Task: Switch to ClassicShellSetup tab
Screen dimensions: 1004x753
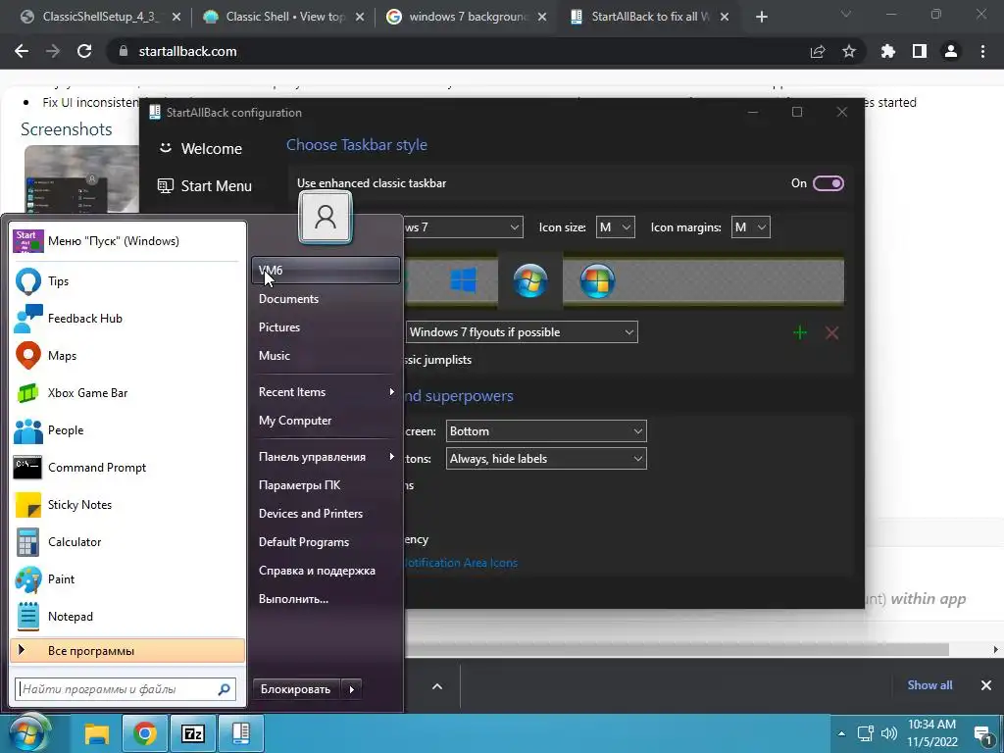Action: click(x=100, y=17)
